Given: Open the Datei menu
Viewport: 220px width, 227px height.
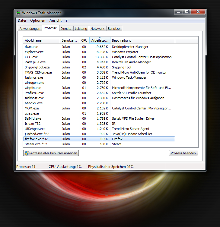Looking at the screenshot, I should click(x=22, y=20).
